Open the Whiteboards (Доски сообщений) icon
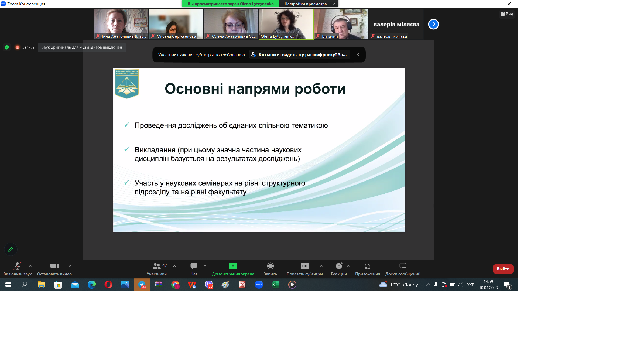The width and height of the screenshot is (630, 355). pyautogui.click(x=403, y=266)
